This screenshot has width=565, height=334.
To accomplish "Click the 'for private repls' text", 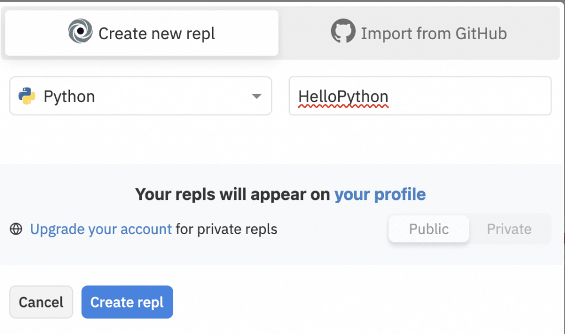I will (227, 230).
